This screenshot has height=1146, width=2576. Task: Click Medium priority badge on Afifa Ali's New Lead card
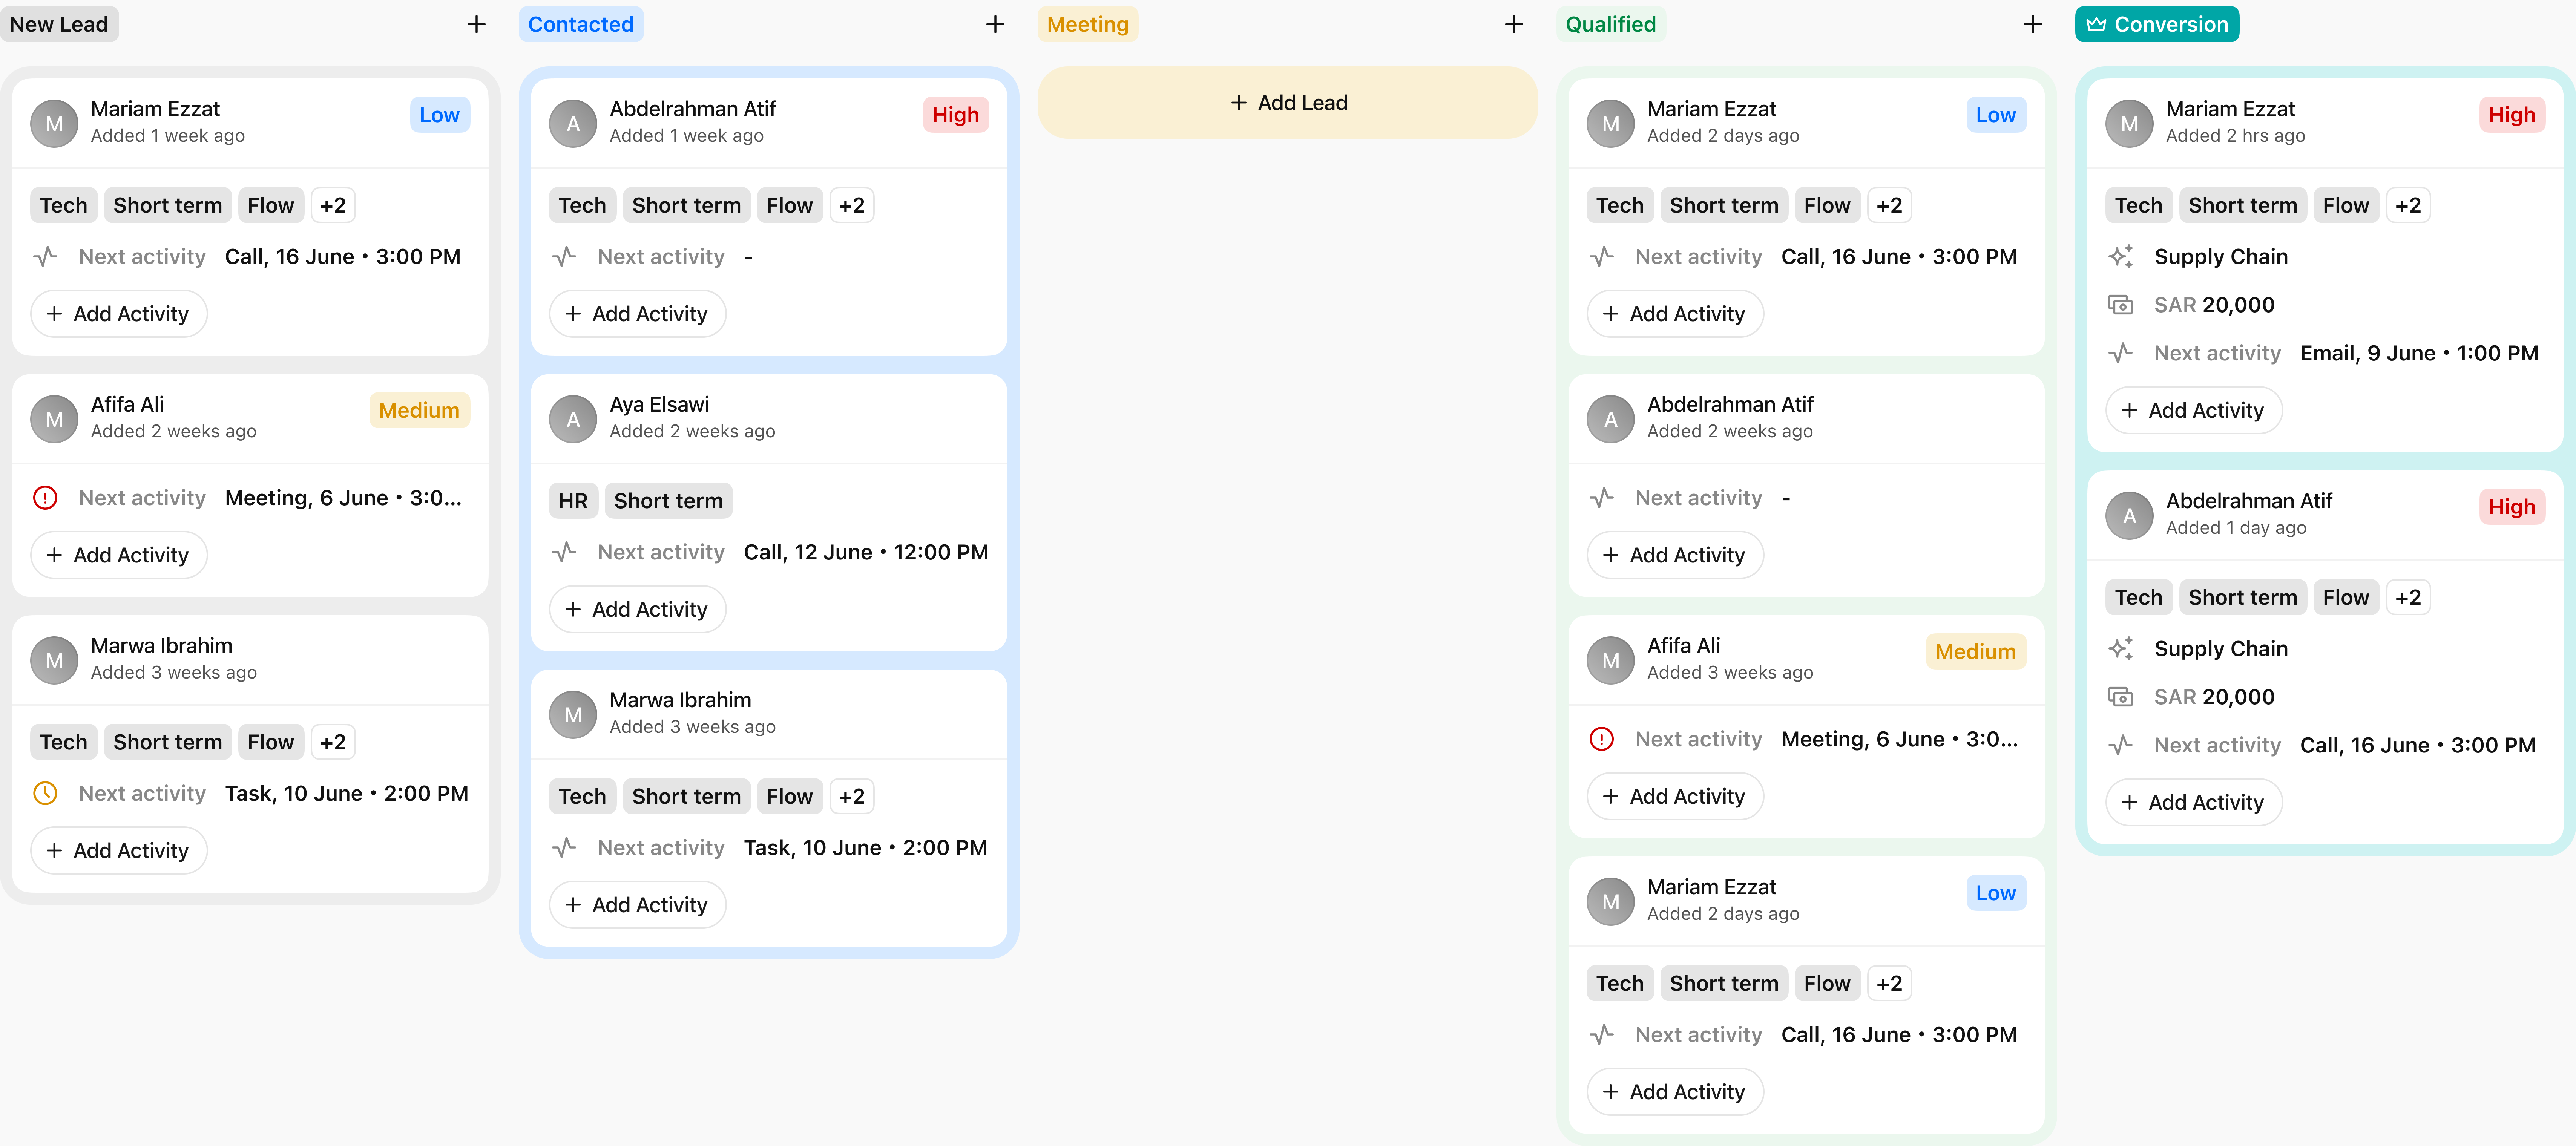click(x=420, y=410)
